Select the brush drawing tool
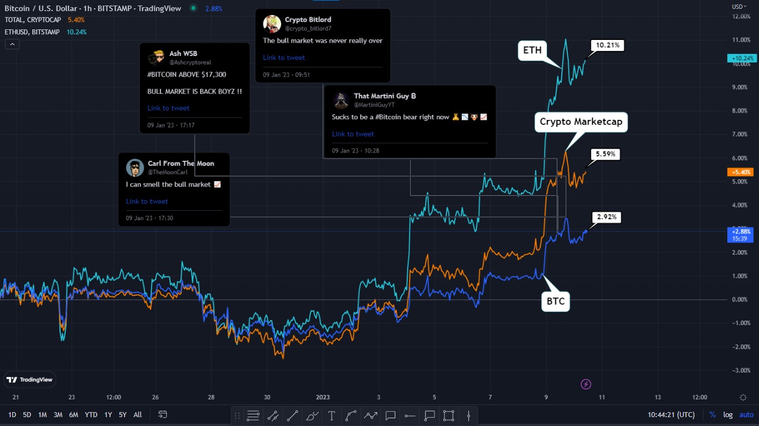759x426 pixels. click(312, 415)
